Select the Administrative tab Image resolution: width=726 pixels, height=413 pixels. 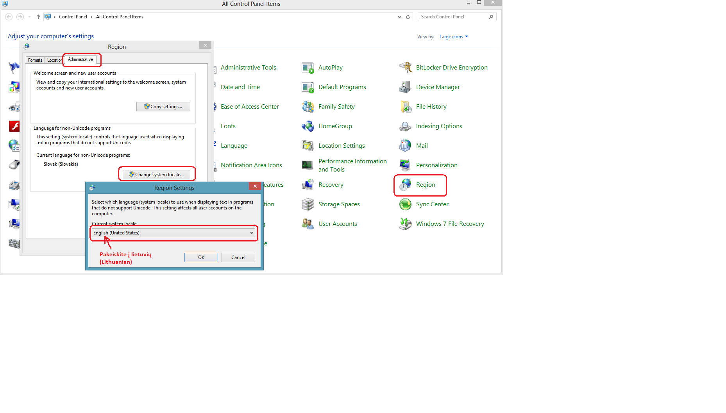[80, 59]
